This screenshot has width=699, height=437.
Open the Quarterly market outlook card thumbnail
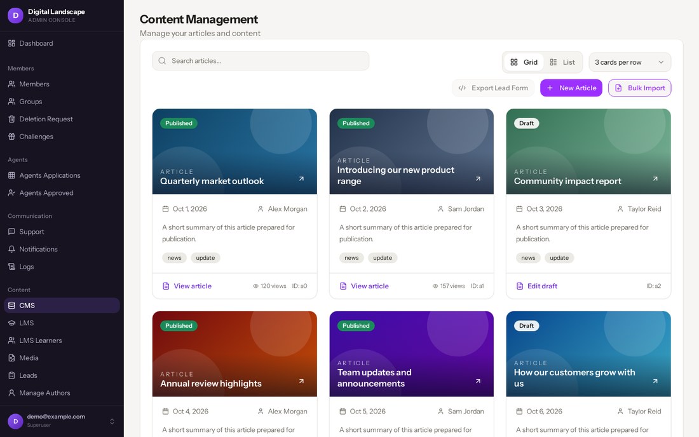pyautogui.click(x=234, y=151)
